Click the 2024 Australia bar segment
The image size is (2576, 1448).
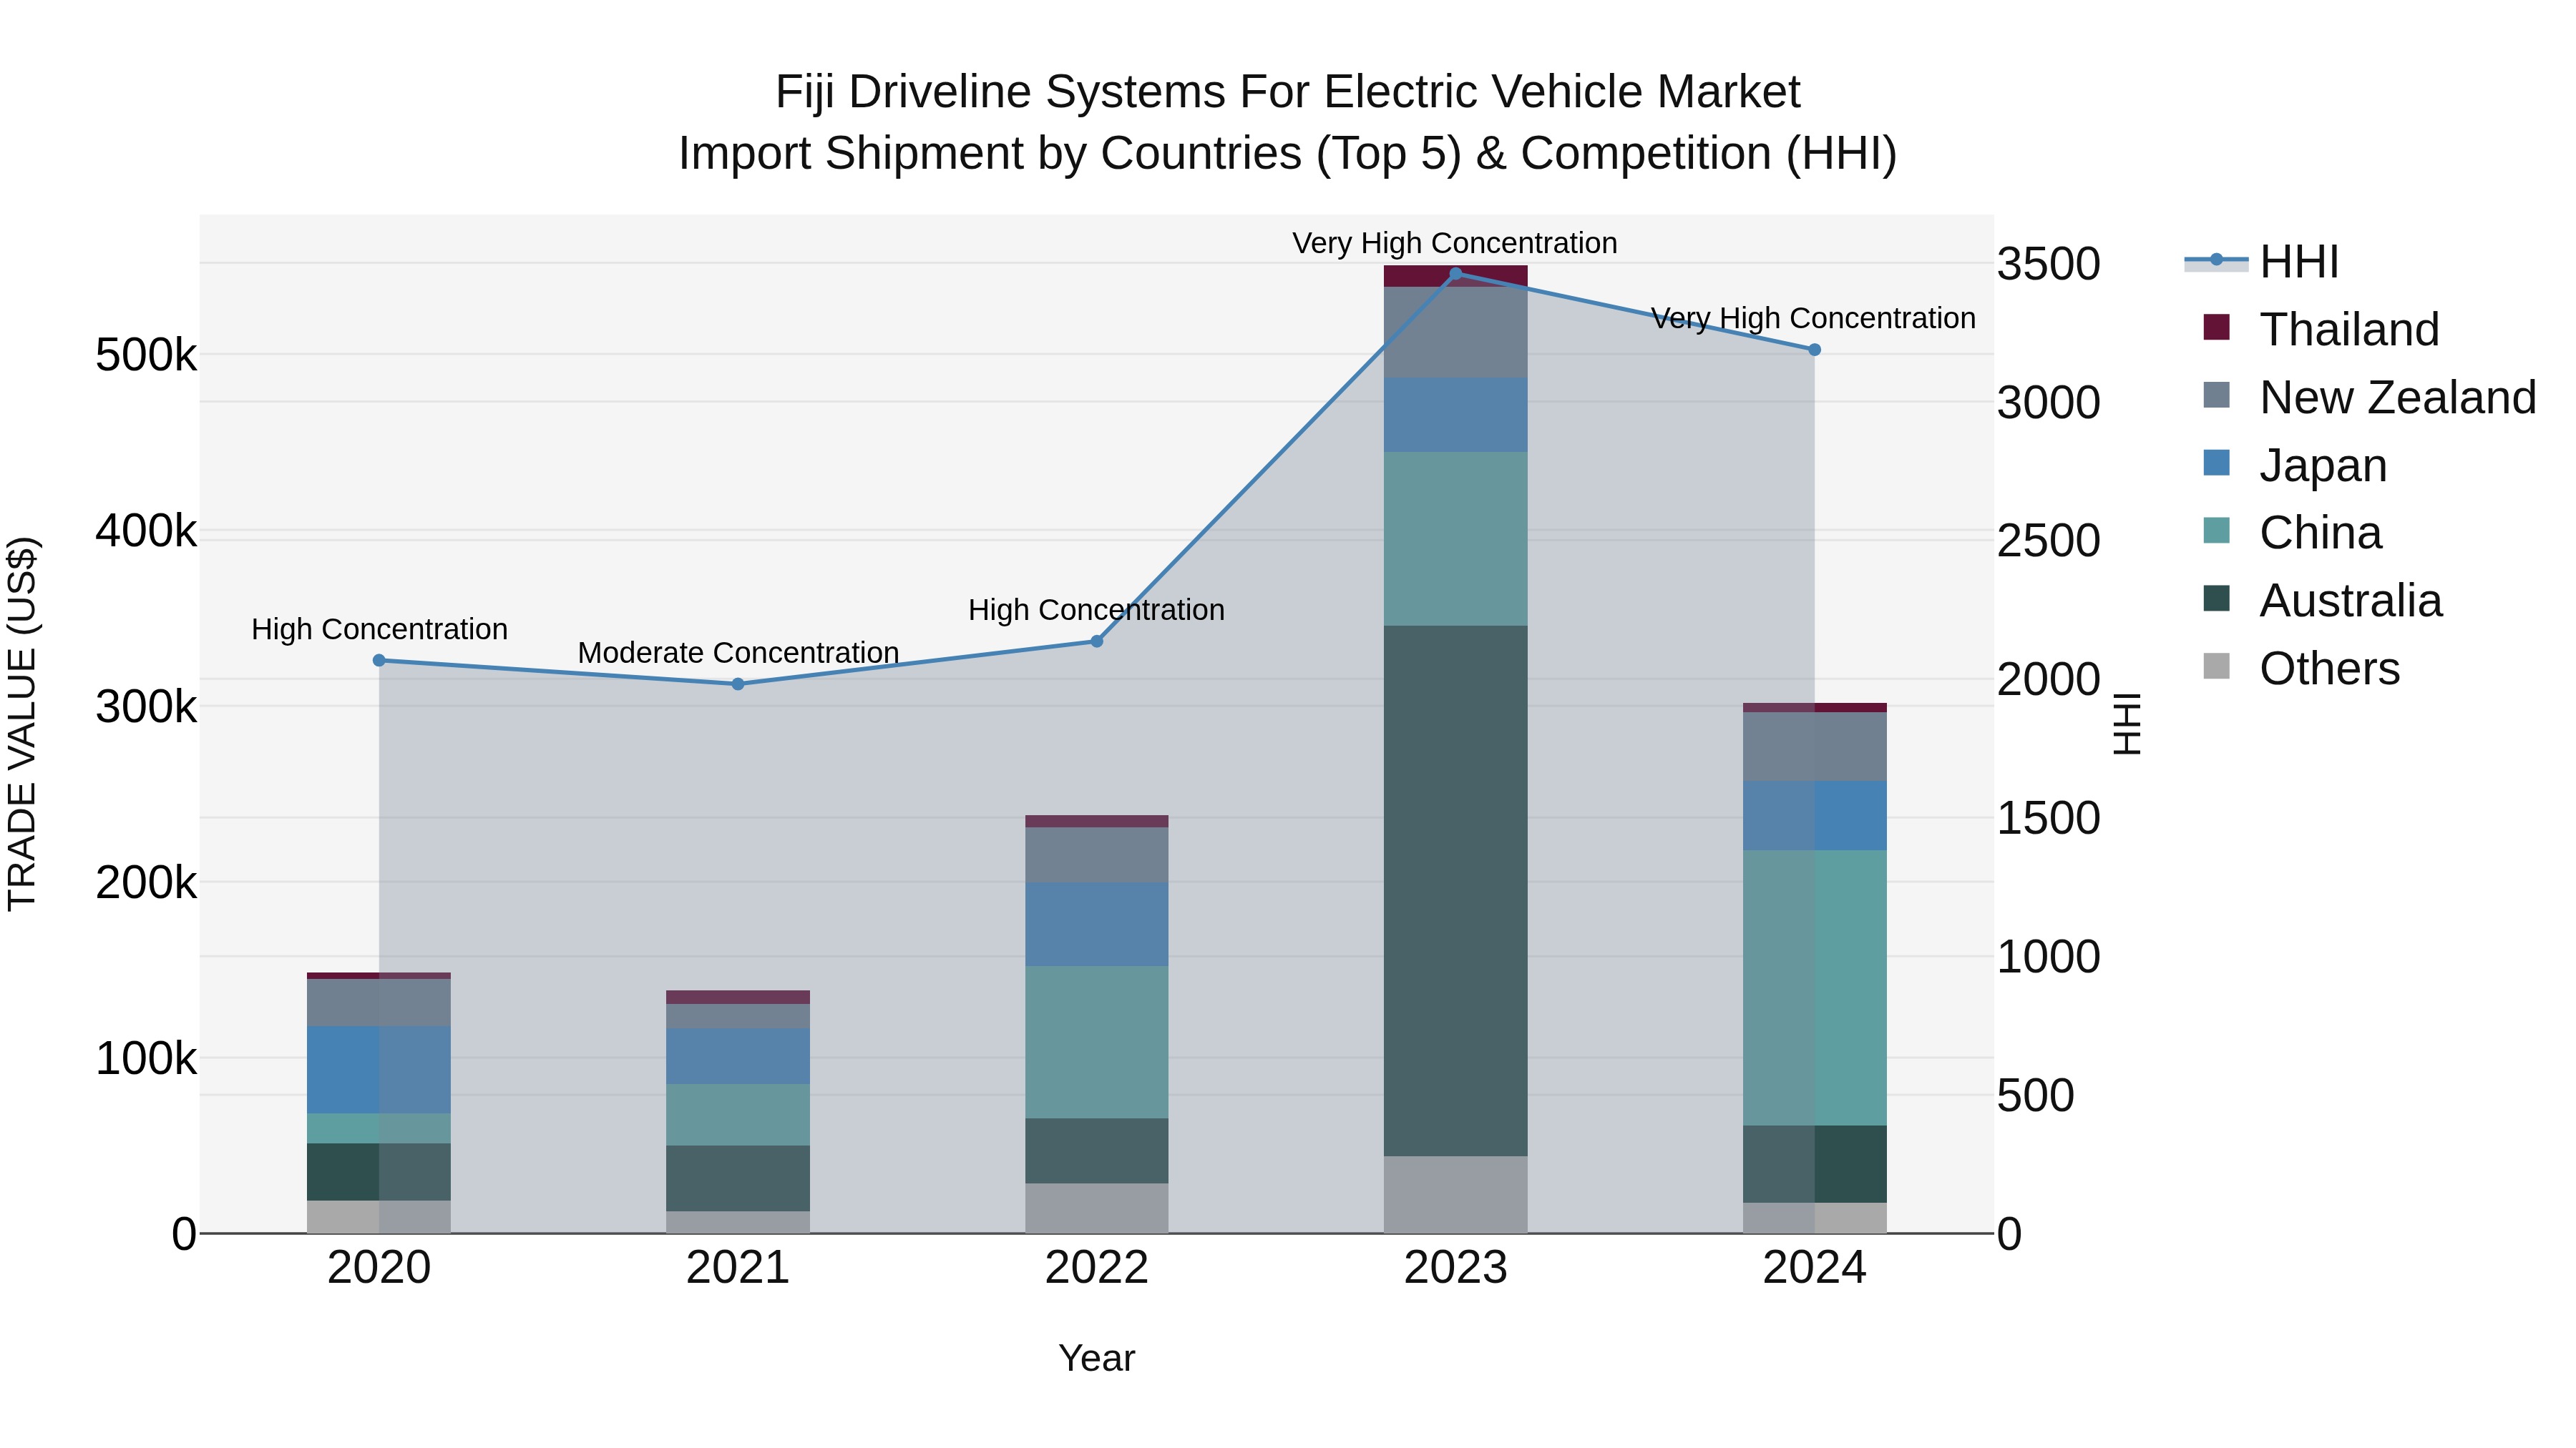1815,1164
